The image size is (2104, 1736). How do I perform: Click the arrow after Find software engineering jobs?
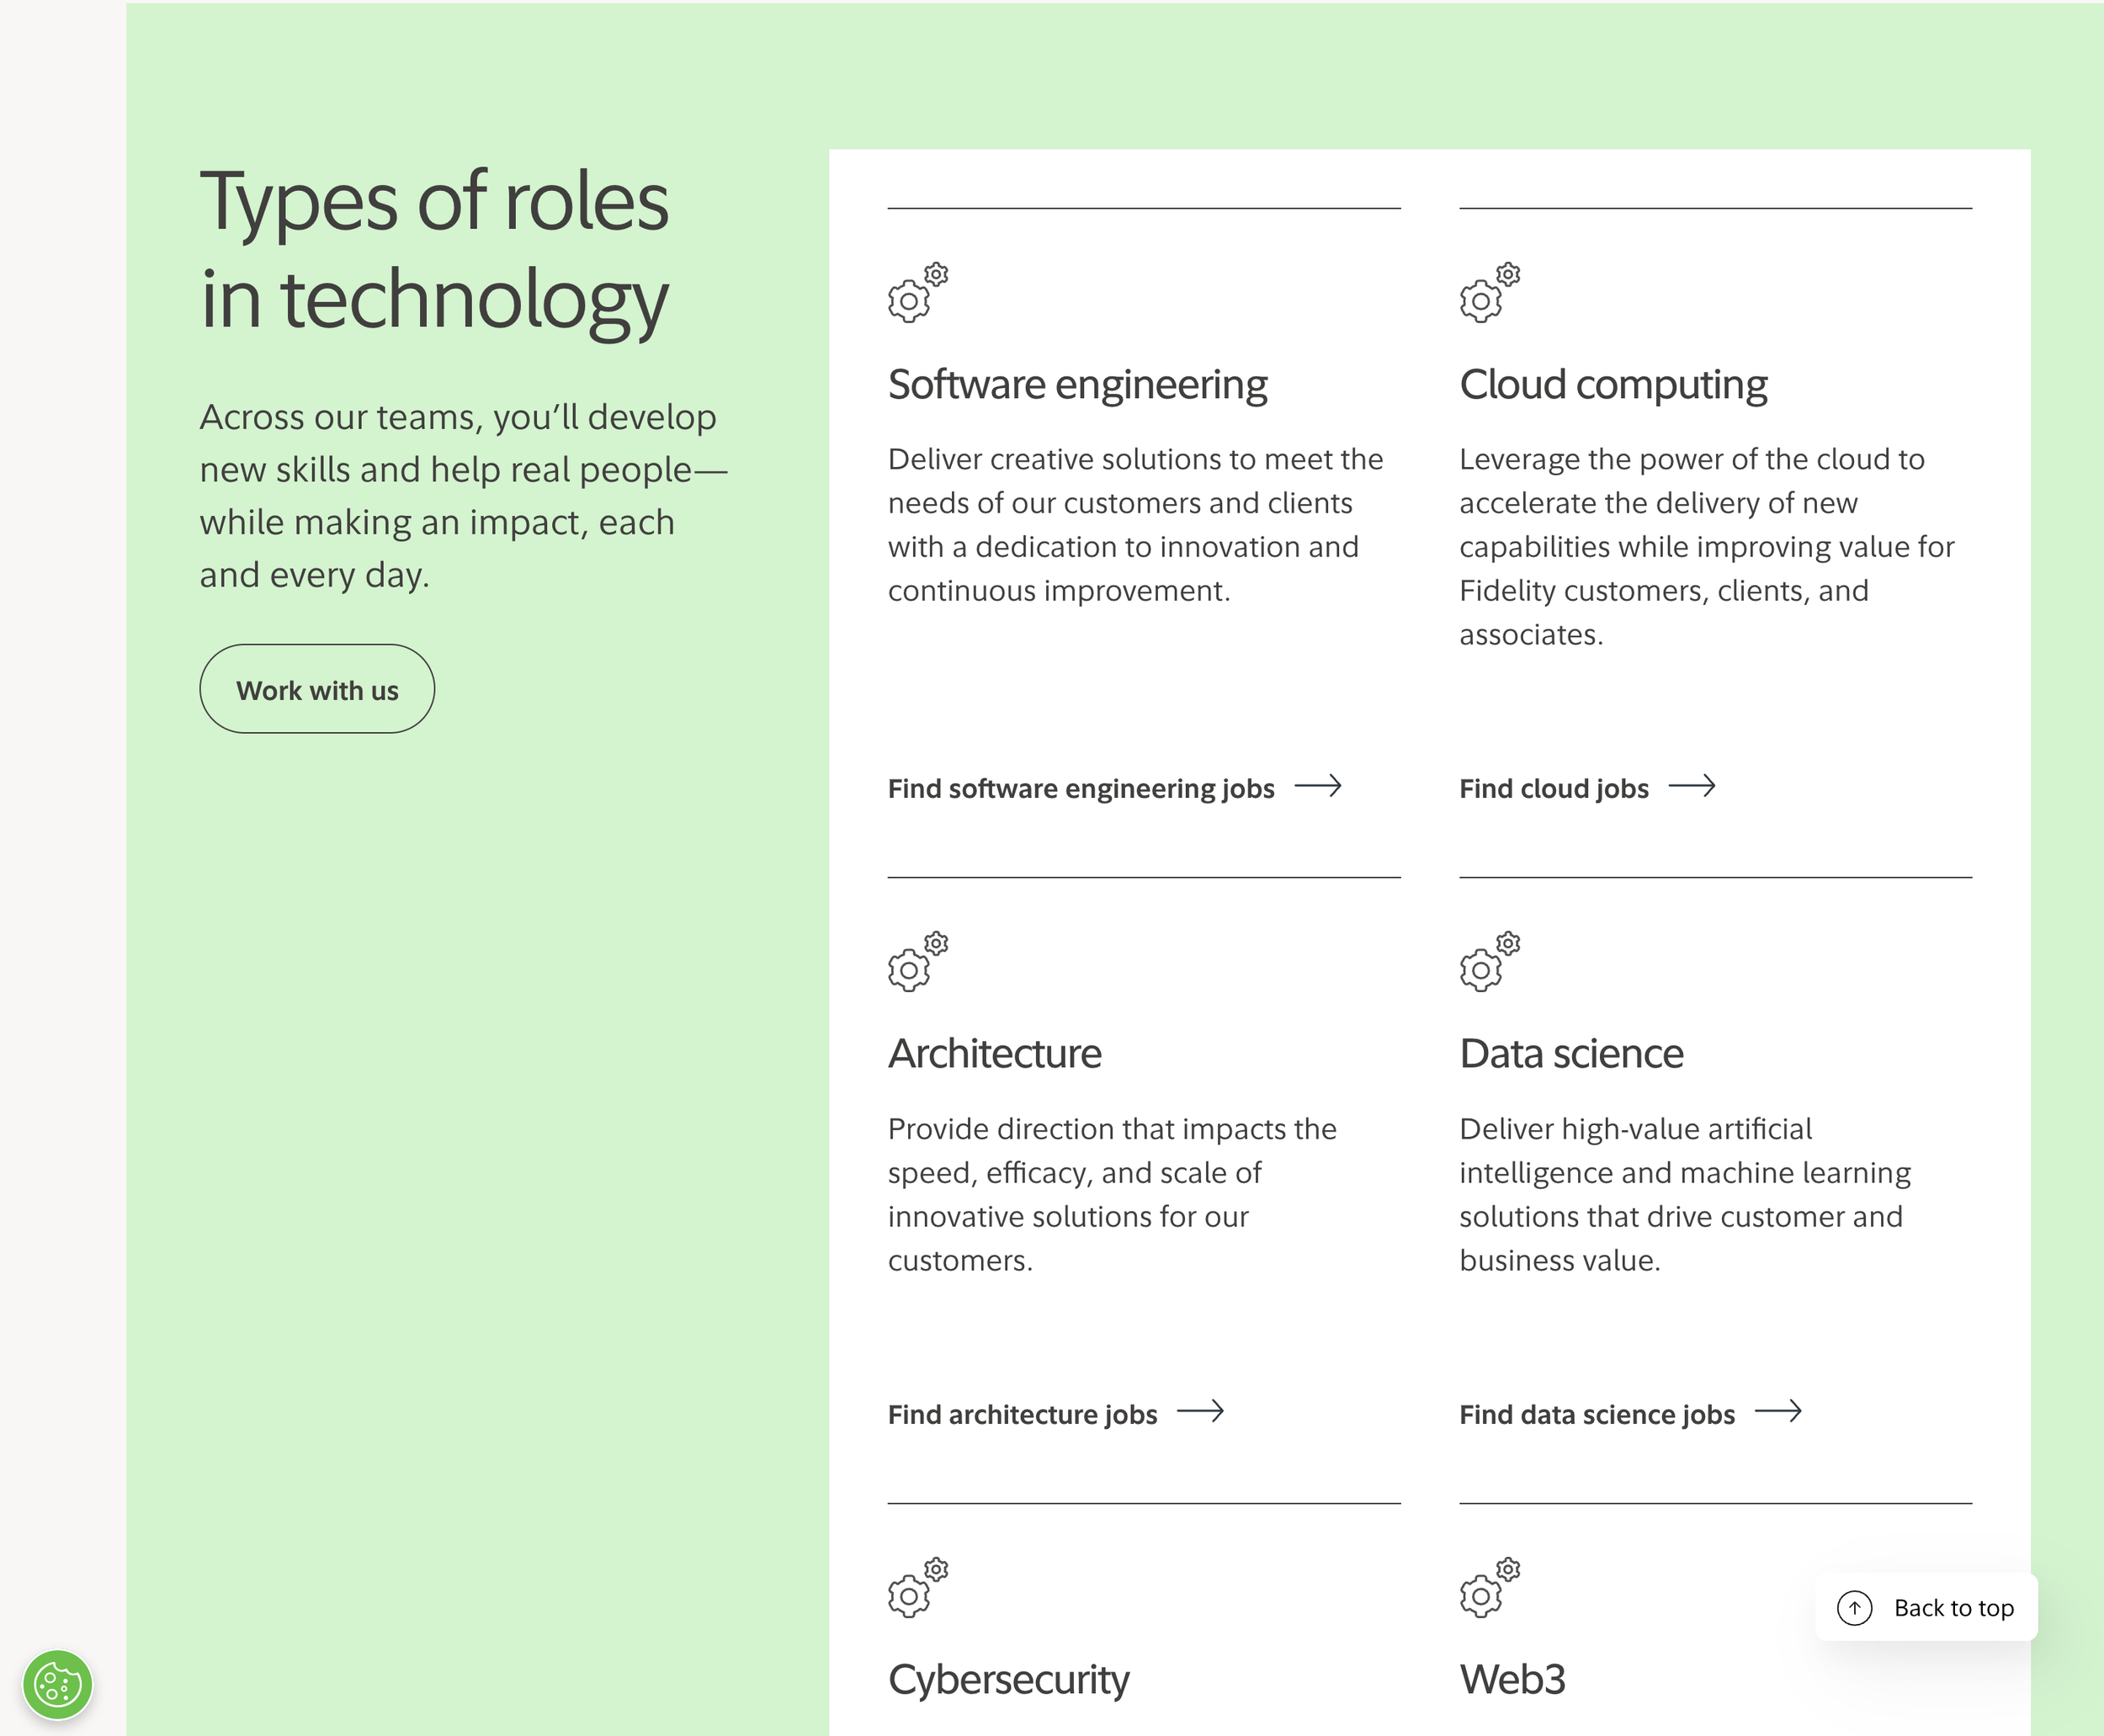click(x=1318, y=786)
